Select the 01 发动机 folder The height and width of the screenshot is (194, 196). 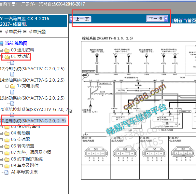click(21, 56)
